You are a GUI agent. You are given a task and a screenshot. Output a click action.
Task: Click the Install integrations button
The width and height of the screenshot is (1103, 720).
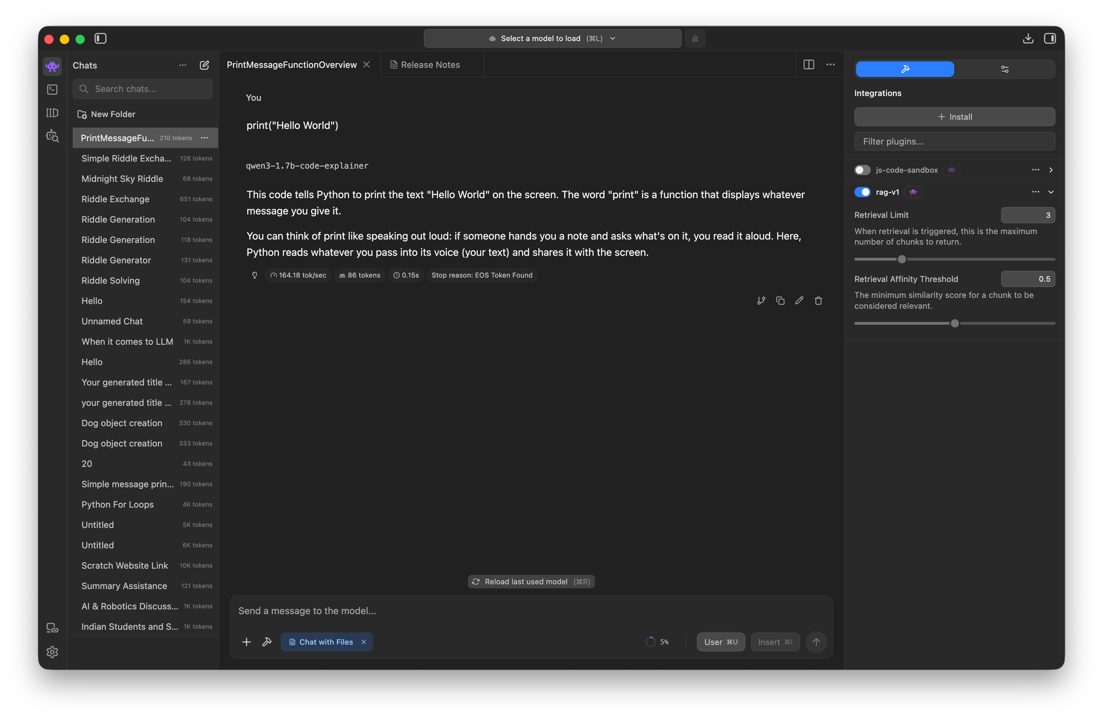954,117
